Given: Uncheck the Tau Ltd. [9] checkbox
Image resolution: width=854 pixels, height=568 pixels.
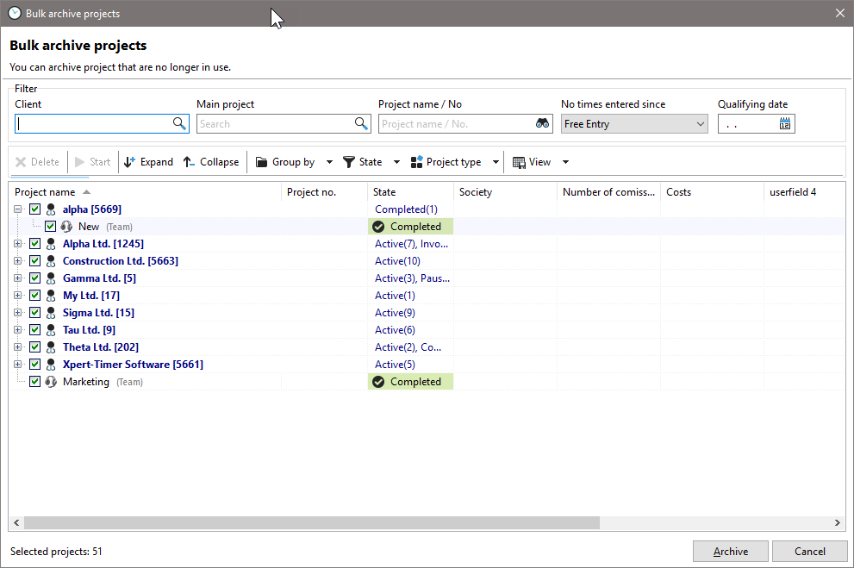Looking at the screenshot, I should pos(34,330).
